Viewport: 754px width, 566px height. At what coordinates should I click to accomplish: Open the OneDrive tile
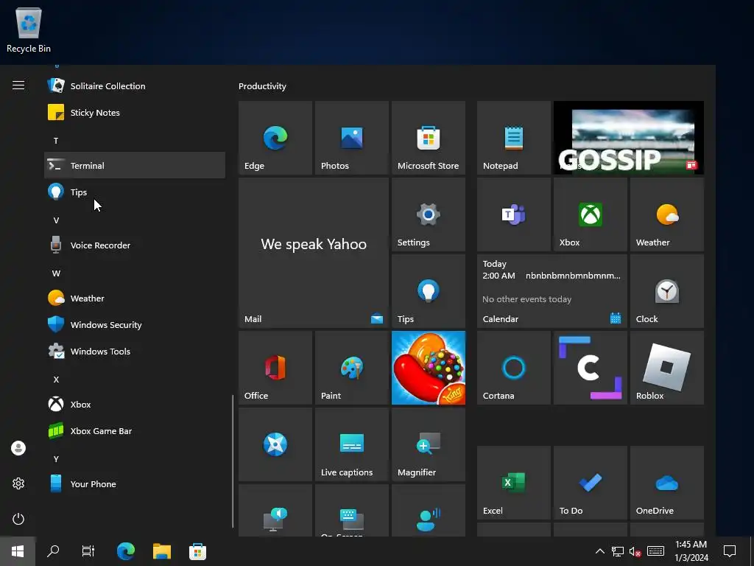point(667,483)
